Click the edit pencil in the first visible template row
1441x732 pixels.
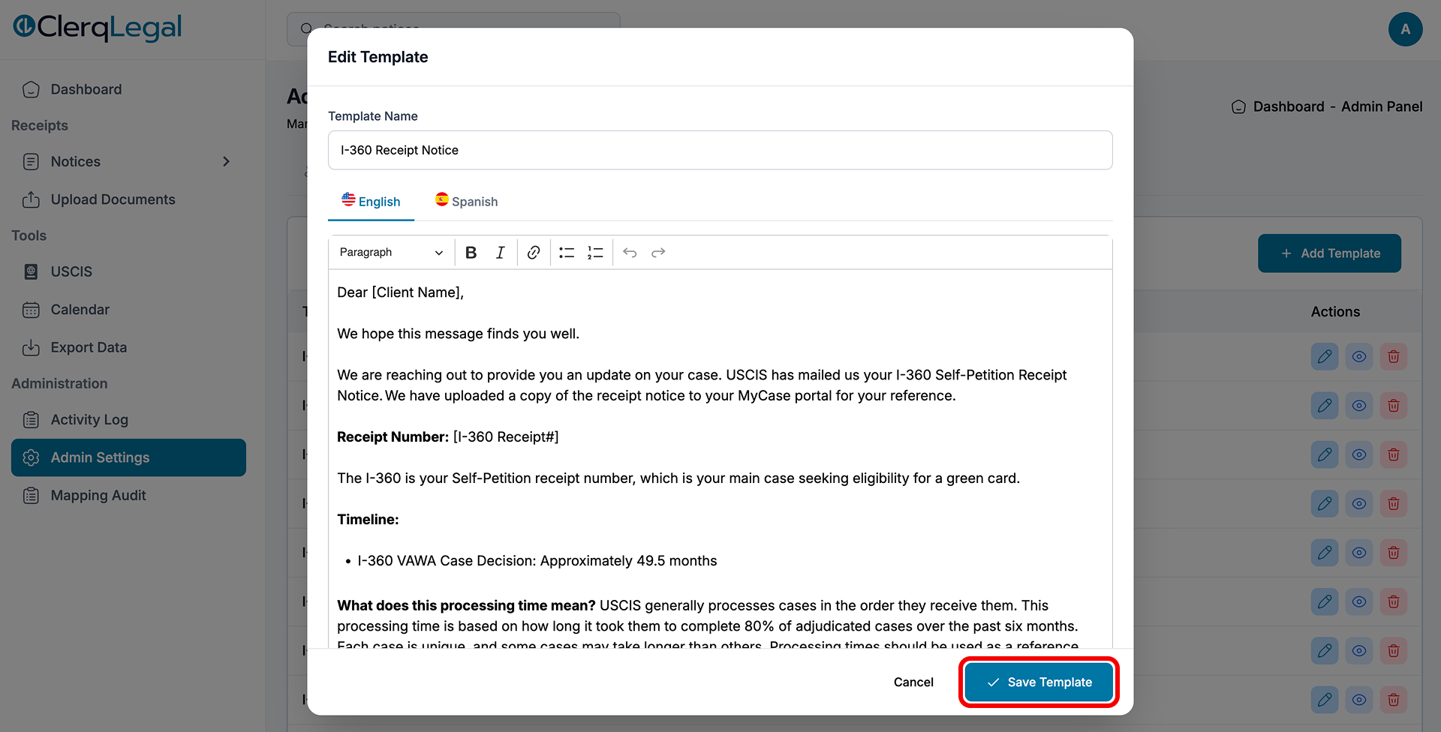point(1325,356)
